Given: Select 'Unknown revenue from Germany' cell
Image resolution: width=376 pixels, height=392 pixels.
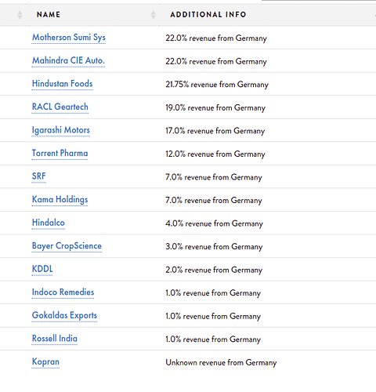Looking at the screenshot, I should pos(221,362).
